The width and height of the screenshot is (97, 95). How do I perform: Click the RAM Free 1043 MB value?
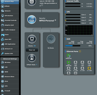[80, 43]
